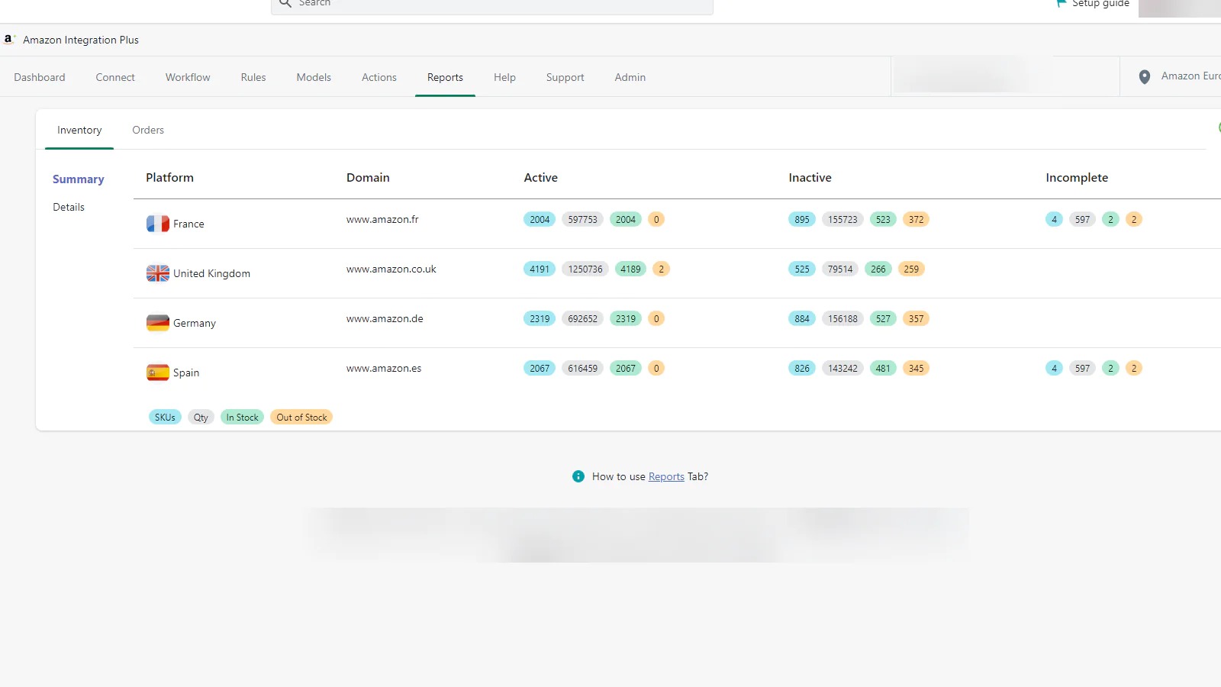Click France inactive SKUs badge 895
Image resolution: width=1221 pixels, height=687 pixels.
point(802,219)
